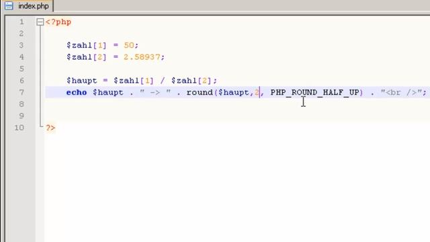Screen dimensions: 430x242
Task: Click the echo keyword on line 7
Action: [77, 93]
